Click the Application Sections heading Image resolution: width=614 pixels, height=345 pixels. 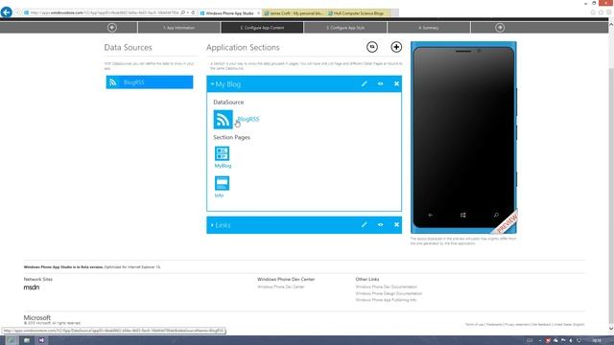tap(243, 47)
